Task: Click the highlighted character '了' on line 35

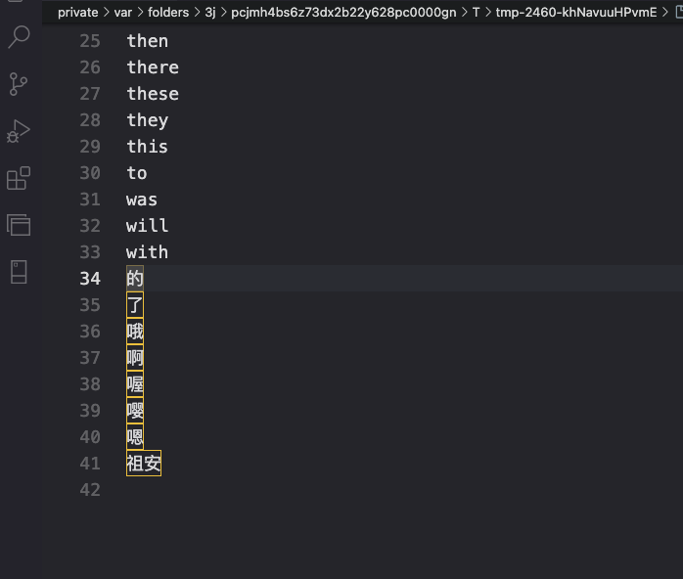Action: point(135,305)
